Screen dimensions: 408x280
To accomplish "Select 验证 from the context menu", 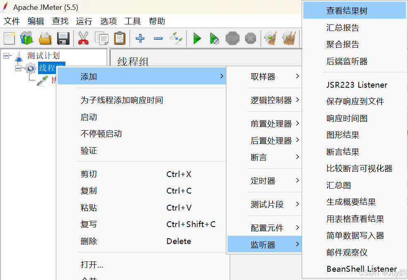I will 141,151.
